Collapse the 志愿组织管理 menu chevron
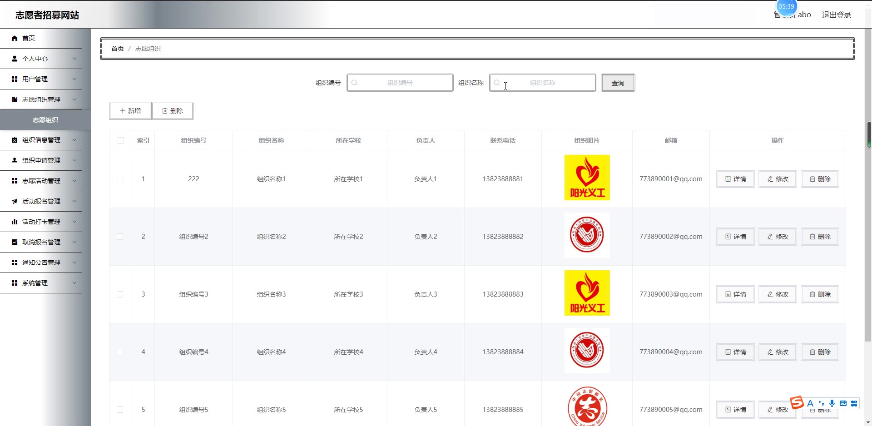Viewport: 872px width, 426px height. (74, 99)
